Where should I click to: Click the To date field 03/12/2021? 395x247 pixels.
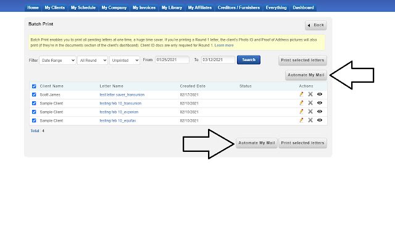[218, 60]
